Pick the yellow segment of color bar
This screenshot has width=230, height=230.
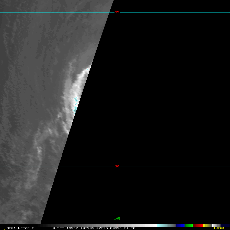207,225
